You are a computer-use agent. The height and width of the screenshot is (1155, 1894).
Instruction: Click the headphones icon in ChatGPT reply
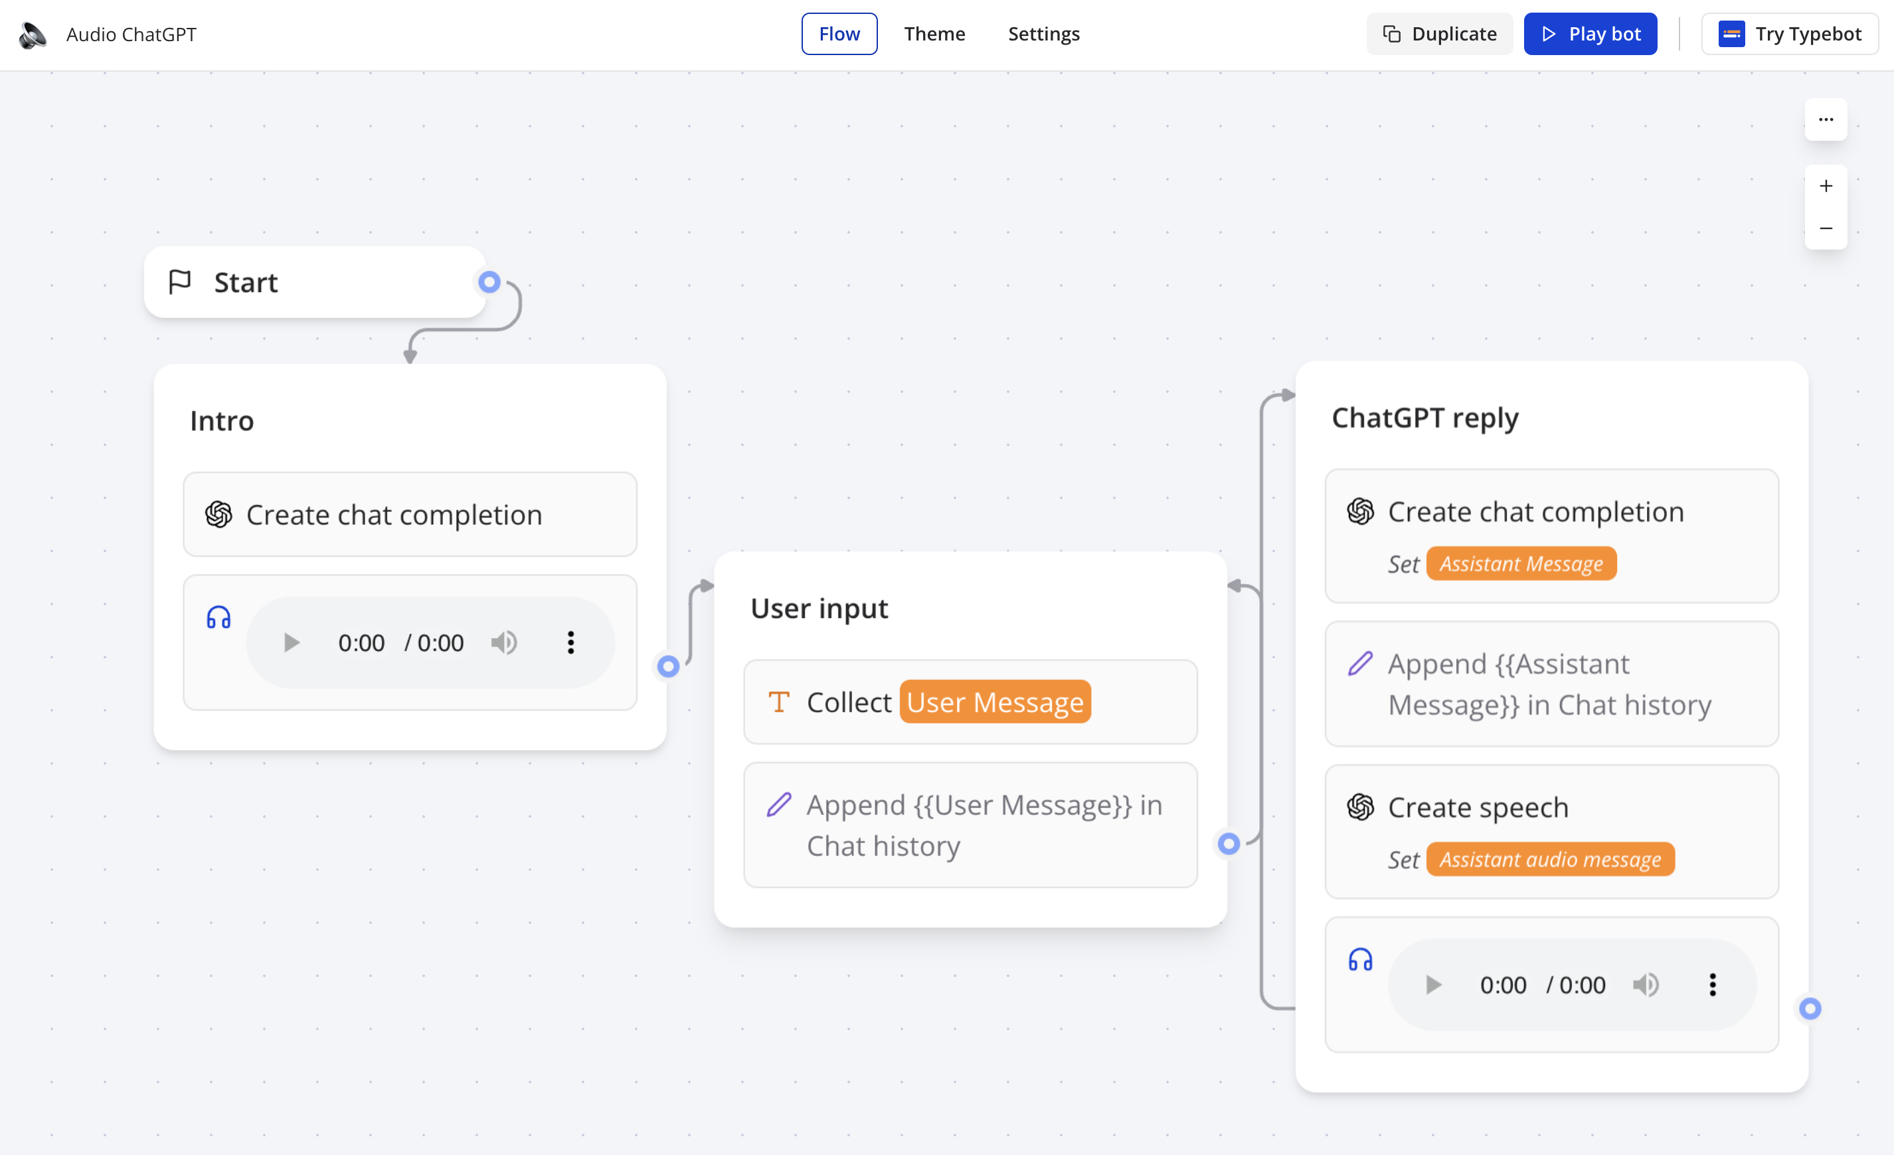[1360, 960]
